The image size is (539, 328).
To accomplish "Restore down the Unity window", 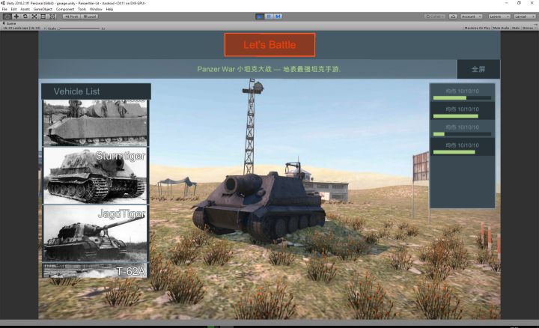I will (x=519, y=3).
